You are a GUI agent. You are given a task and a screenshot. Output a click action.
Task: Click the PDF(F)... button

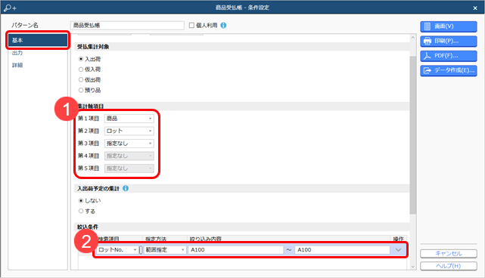[449, 56]
